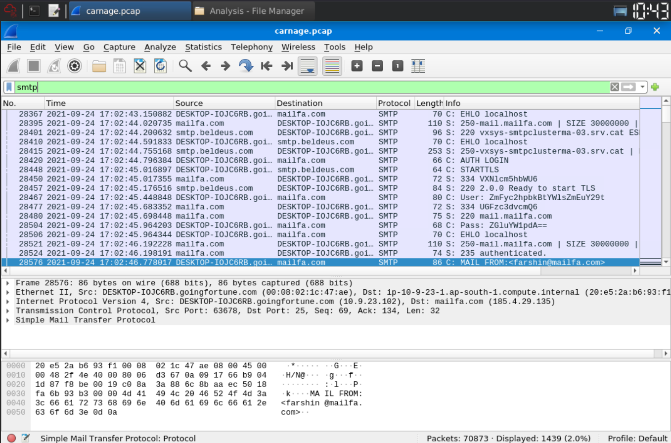Open the Edit menu
The image size is (671, 443).
38,47
